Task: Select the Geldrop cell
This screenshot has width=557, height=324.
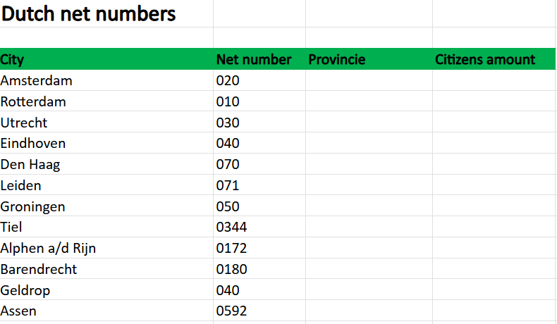Action: click(x=106, y=289)
